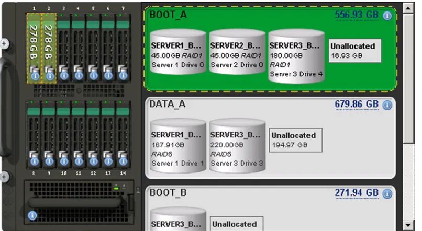The height and width of the screenshot is (231, 422).
Task: Open info icon for drive bay 12
Action: tap(94, 161)
